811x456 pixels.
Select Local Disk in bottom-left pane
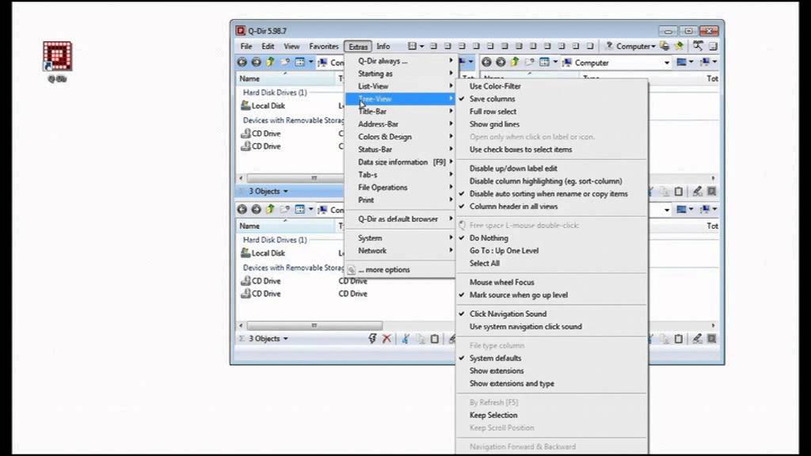click(x=263, y=253)
